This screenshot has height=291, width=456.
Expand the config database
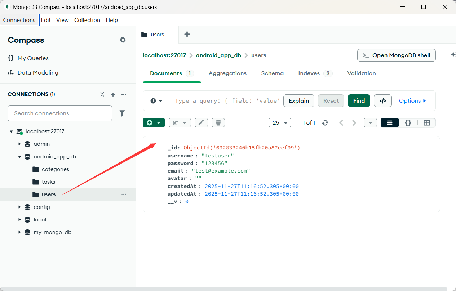pos(19,207)
